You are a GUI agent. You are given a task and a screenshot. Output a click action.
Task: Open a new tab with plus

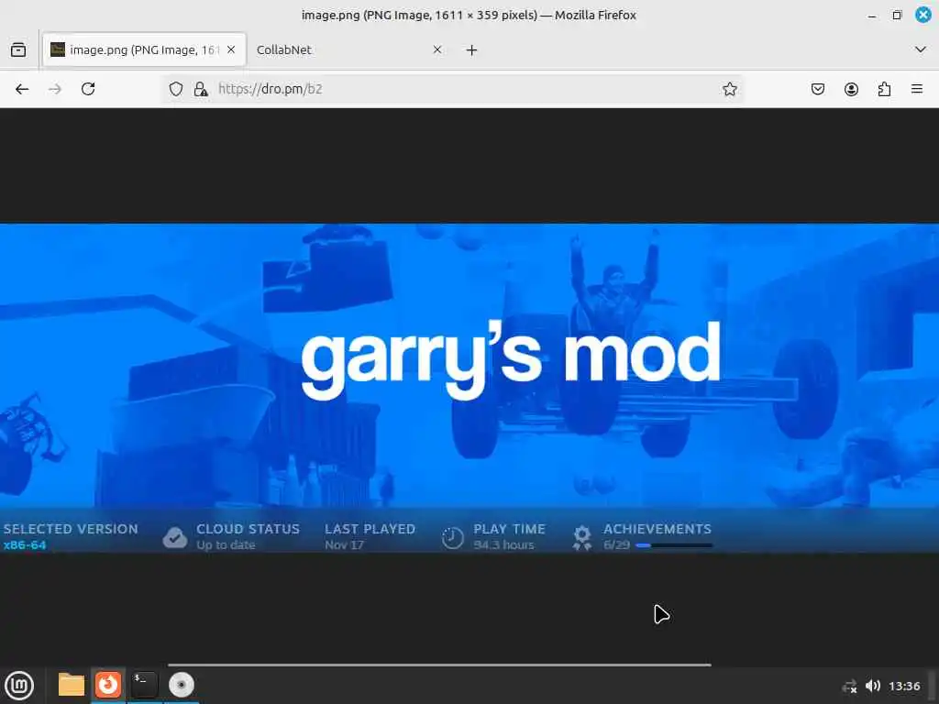point(472,50)
